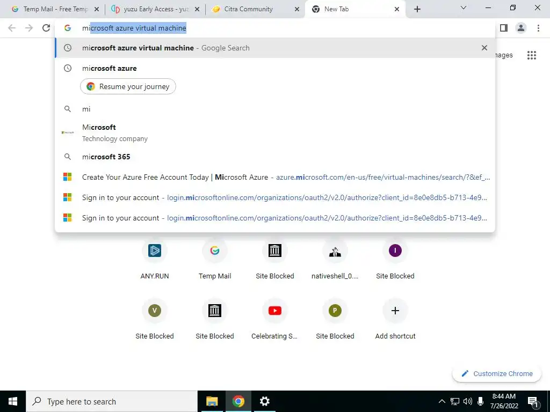Select the 'mi' search suggestion
Image resolution: width=550 pixels, height=412 pixels.
point(275,109)
